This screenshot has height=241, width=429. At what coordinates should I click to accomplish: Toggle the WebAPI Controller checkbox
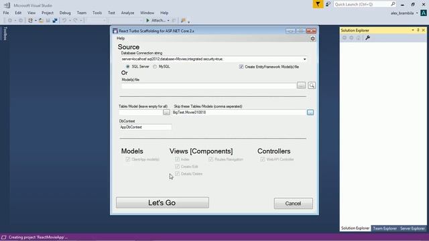pyautogui.click(x=263, y=159)
